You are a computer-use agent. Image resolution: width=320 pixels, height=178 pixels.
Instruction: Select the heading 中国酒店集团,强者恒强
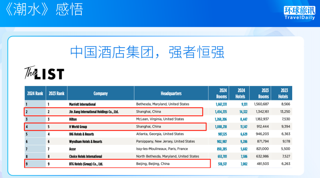(x=147, y=52)
